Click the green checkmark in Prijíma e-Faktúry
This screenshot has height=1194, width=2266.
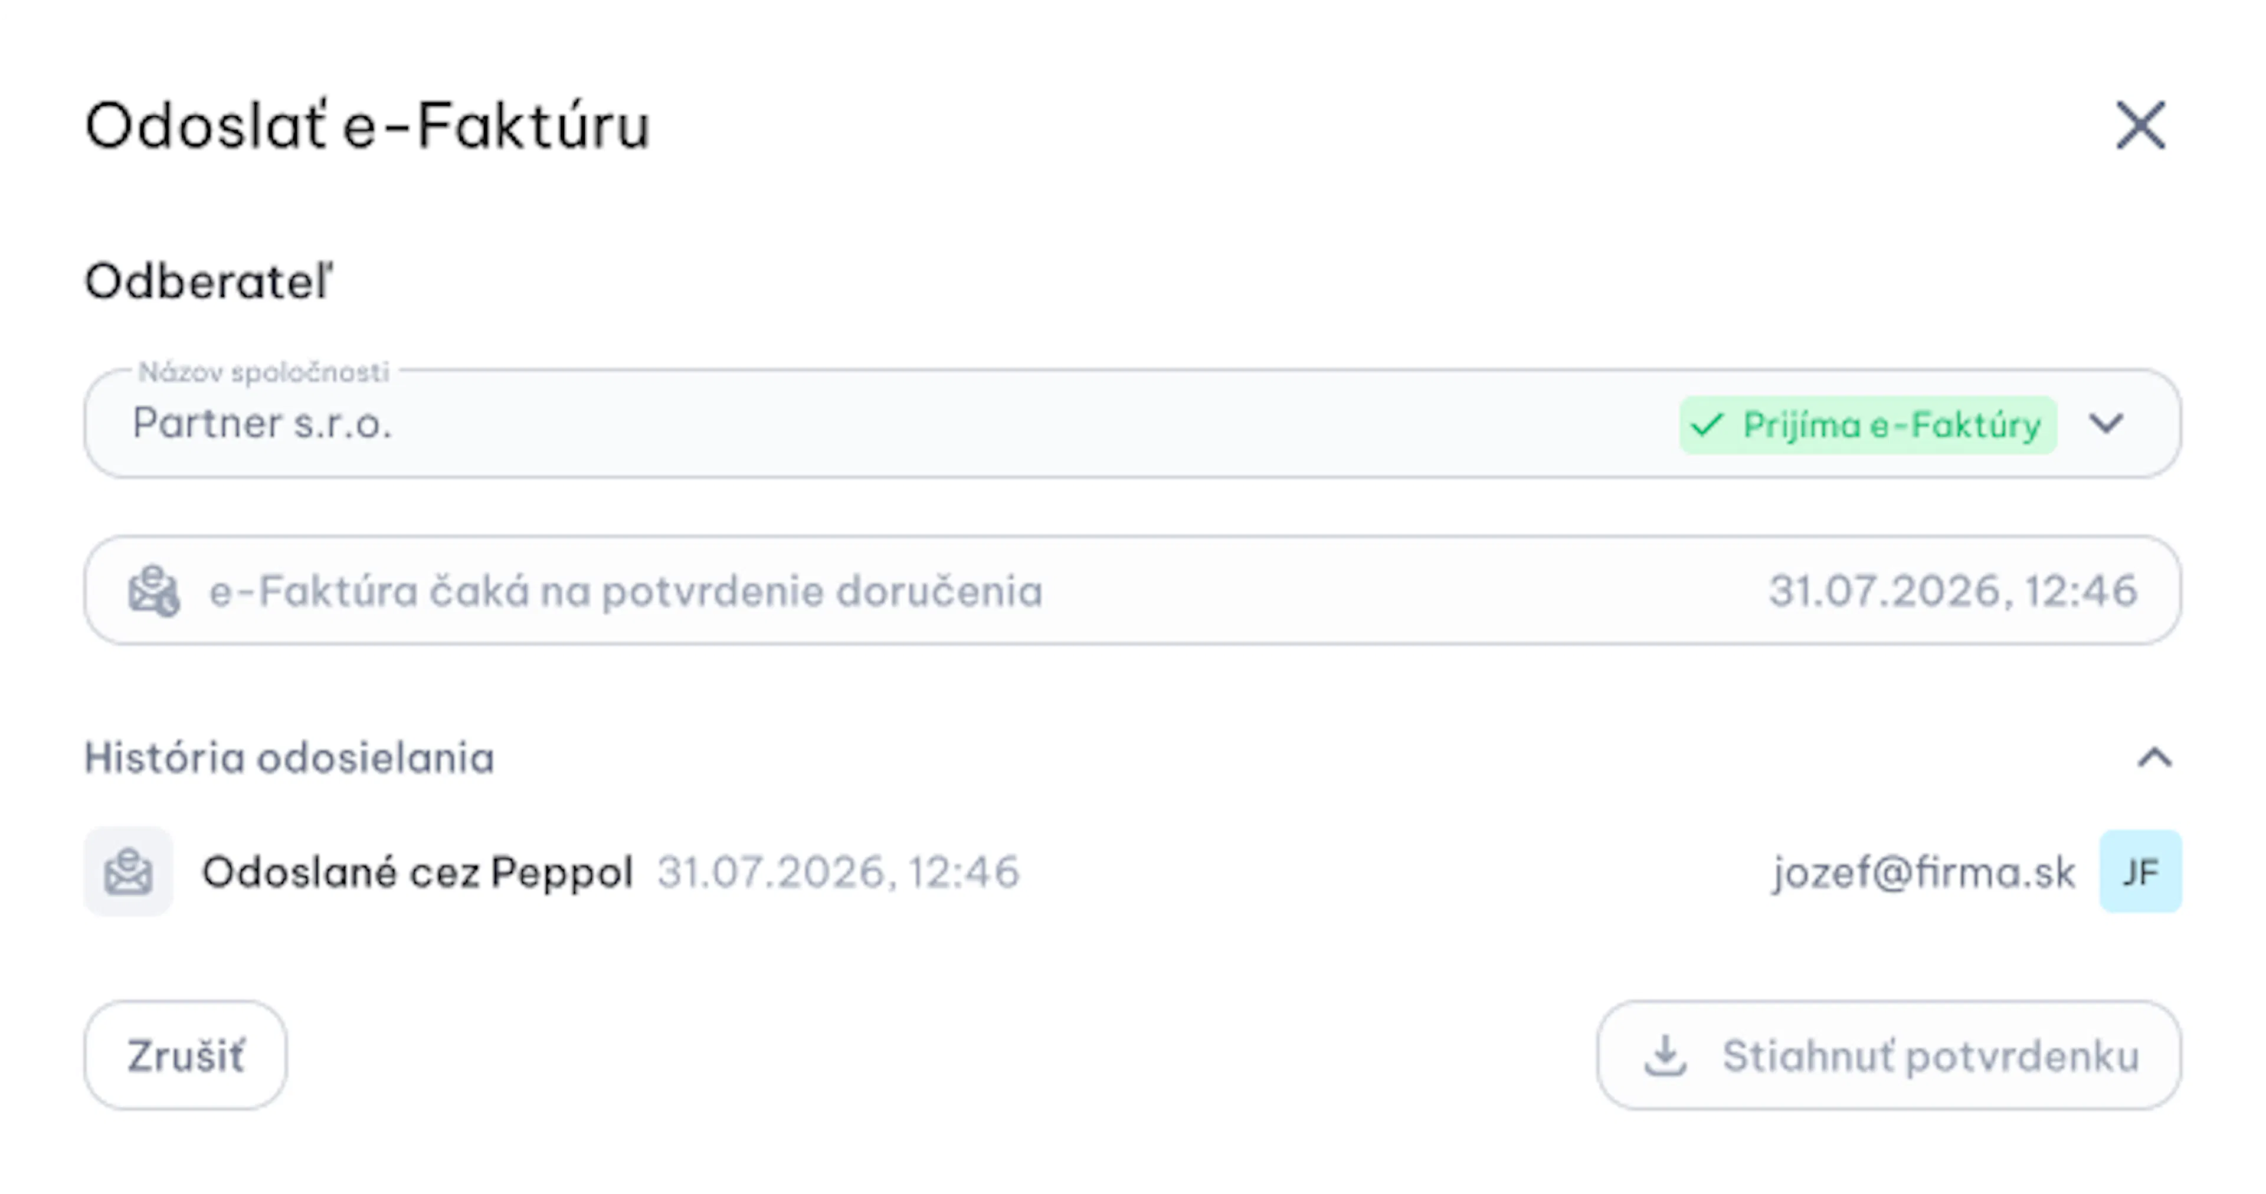[1707, 425]
